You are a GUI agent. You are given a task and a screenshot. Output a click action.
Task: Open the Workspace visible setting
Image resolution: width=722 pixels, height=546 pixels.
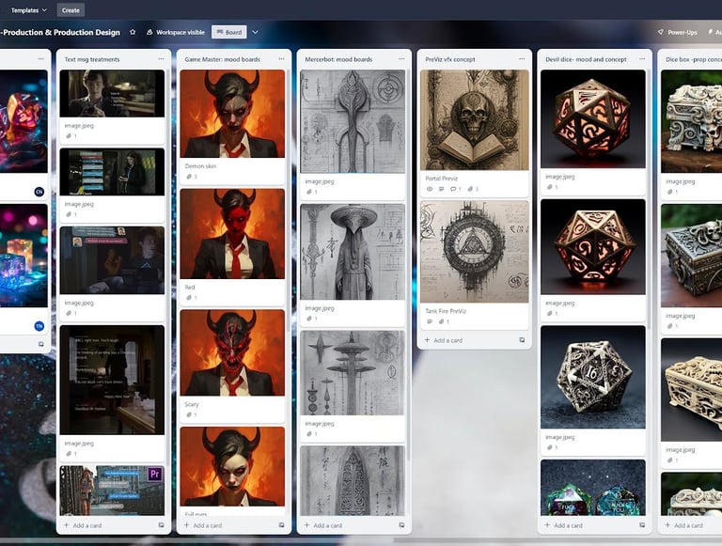click(x=176, y=32)
